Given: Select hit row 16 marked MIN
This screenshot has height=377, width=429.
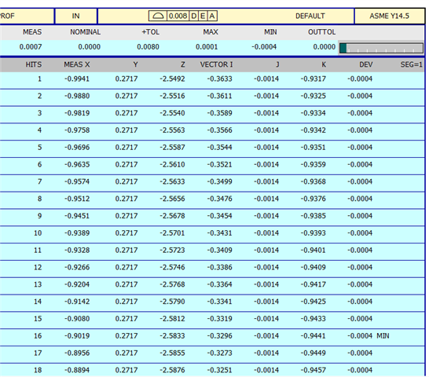Looking at the screenshot, I should pos(212,336).
